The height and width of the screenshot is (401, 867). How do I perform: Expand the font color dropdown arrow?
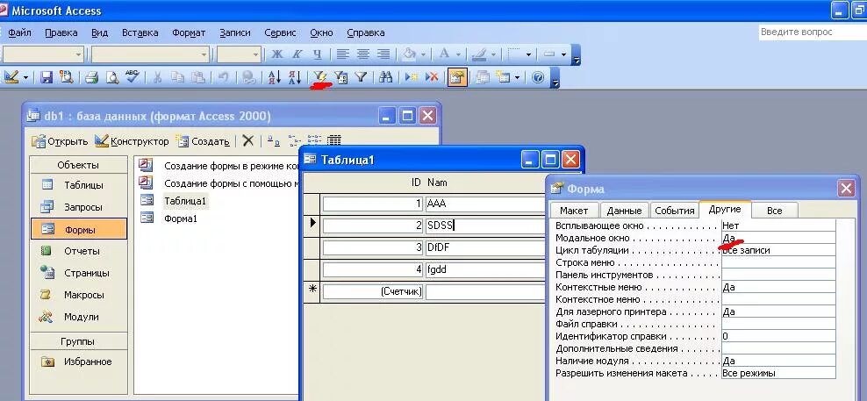[458, 54]
